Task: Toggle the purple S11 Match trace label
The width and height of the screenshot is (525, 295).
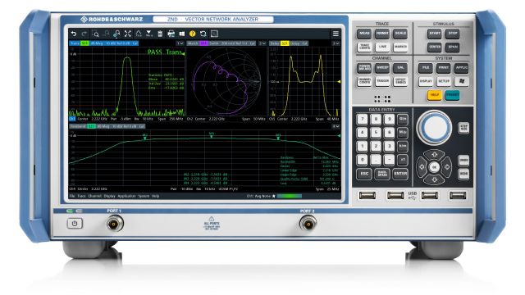Action: click(203, 43)
